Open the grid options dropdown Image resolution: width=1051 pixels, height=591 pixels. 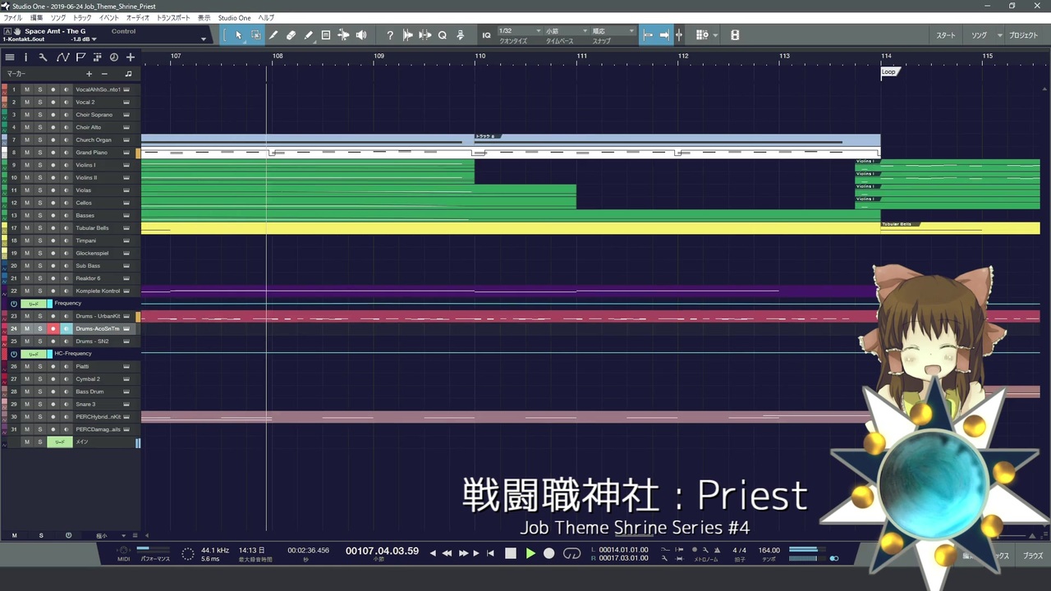pos(715,35)
